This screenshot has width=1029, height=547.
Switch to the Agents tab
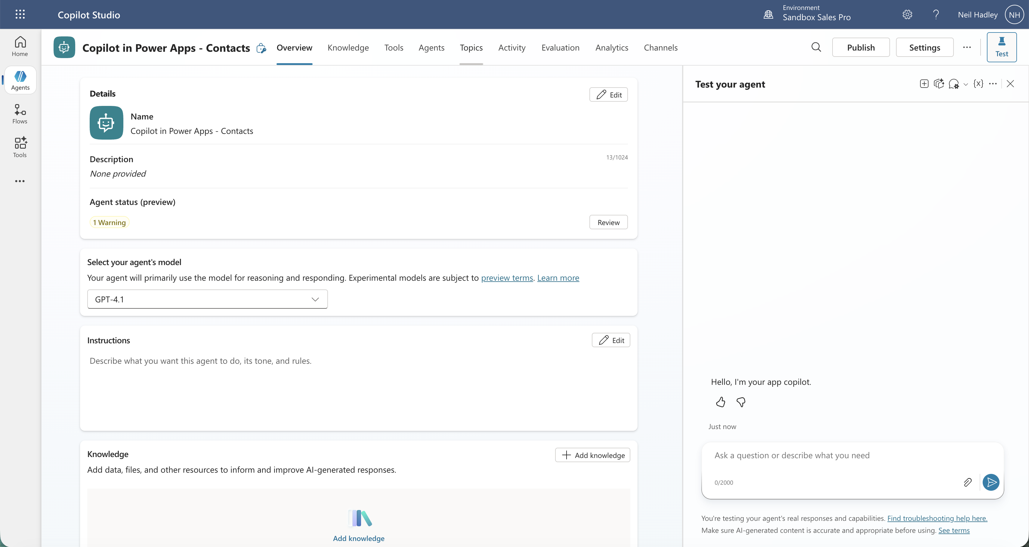point(431,48)
